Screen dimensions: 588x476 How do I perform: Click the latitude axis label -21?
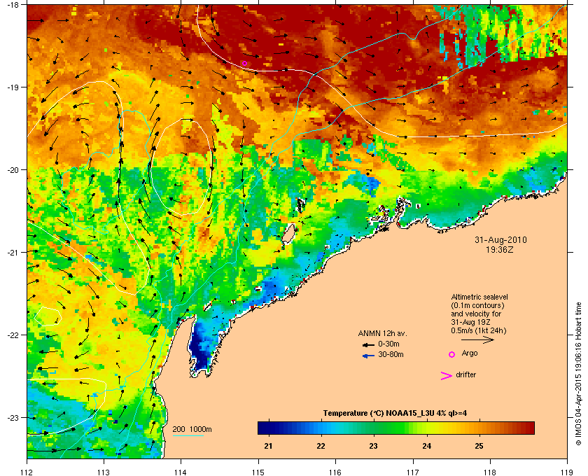coord(13,252)
